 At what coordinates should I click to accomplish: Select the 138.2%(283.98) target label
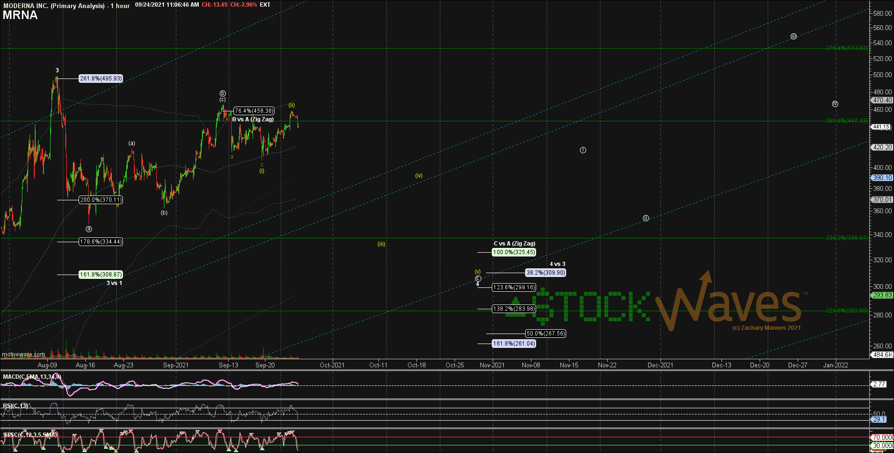tap(514, 309)
